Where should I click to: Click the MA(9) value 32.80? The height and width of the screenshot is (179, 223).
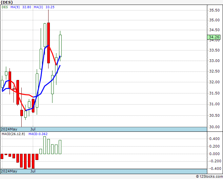[27, 7]
